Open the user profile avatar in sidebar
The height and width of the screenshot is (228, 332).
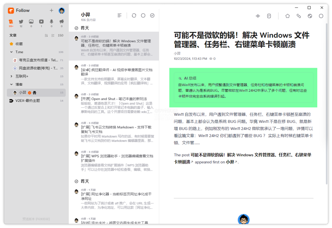tap(61, 10)
